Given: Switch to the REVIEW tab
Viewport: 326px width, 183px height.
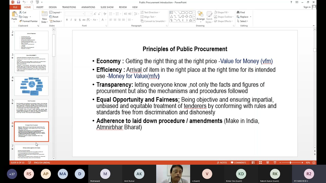Looking at the screenshot, I should pyautogui.click(x=123, y=7).
